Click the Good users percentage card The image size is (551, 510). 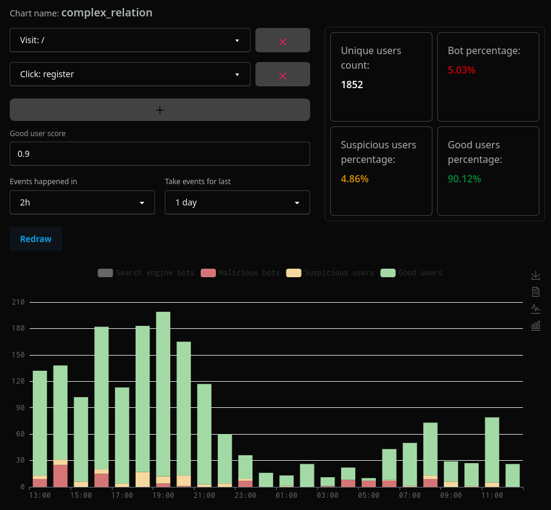[488, 171]
